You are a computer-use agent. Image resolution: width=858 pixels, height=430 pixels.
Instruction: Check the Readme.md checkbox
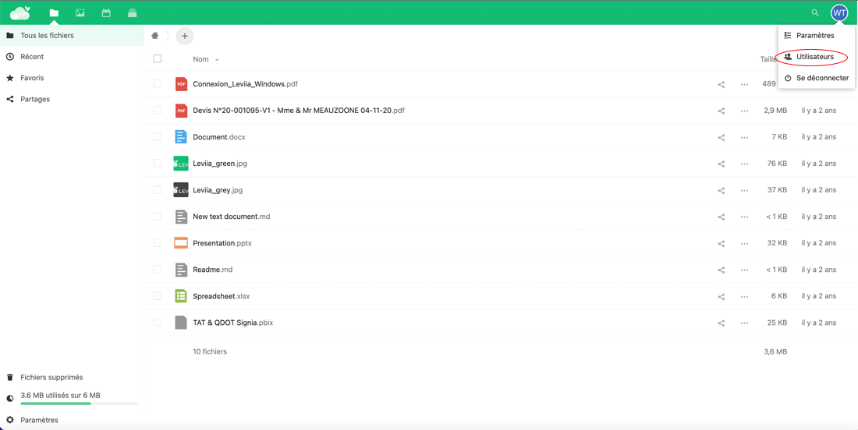coord(158,270)
